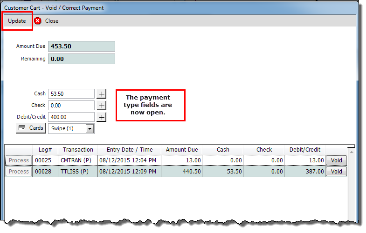
Task: Click the Transaction column header
Action: pos(78,150)
